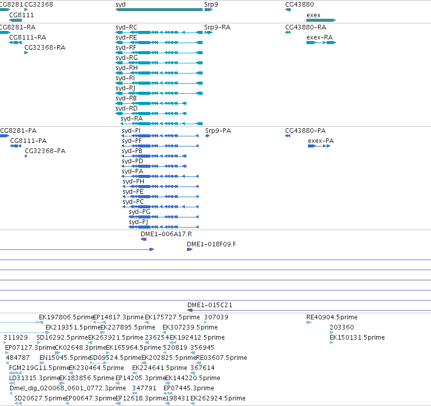Click the EK262924.5prime EST label

(218, 398)
